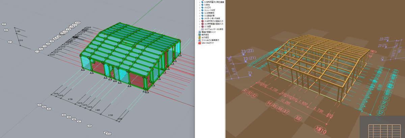405x138 pixels.
Task: Click the diamond icon beside 11.ルート判定
Action: click(x=202, y=10)
